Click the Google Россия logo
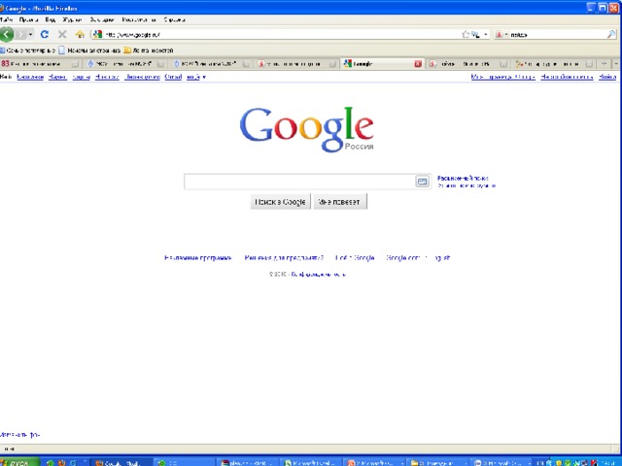622x466 pixels. 307,129
